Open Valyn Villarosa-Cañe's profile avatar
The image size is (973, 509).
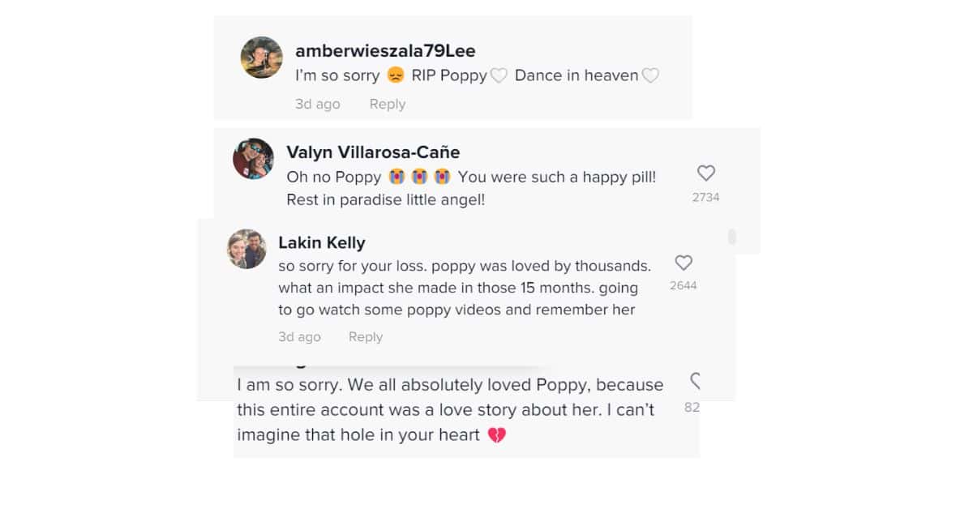tap(254, 159)
